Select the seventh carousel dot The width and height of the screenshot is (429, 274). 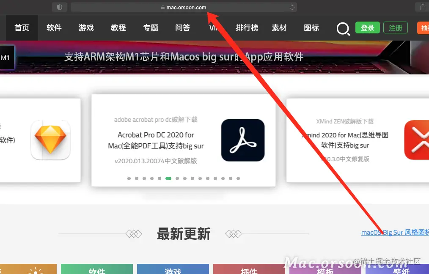(x=177, y=178)
